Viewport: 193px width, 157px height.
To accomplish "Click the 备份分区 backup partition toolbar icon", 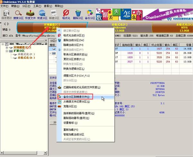I will click(90, 15).
